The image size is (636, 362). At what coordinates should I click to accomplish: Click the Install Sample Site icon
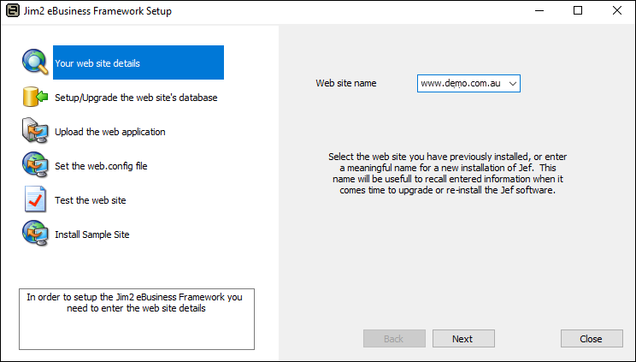click(x=35, y=234)
